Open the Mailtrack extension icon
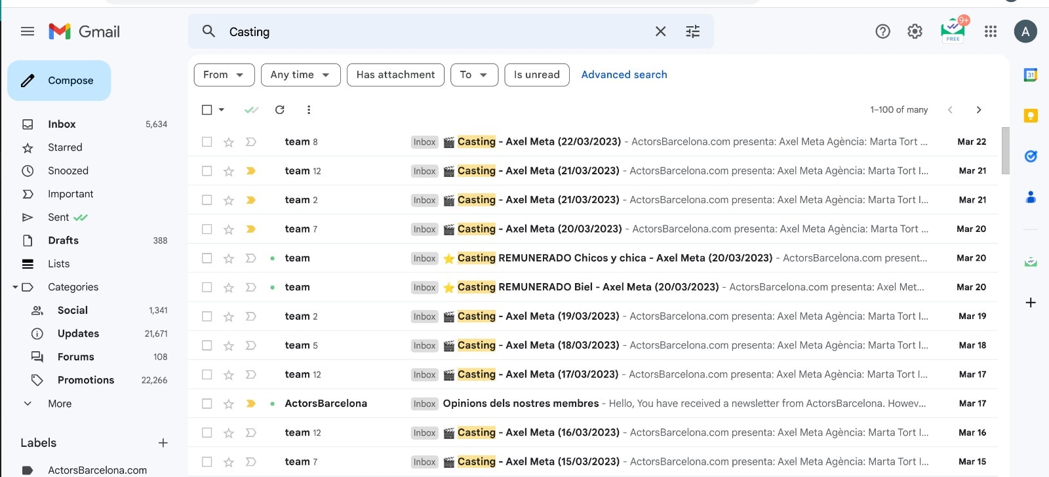The width and height of the screenshot is (1049, 477). click(953, 30)
